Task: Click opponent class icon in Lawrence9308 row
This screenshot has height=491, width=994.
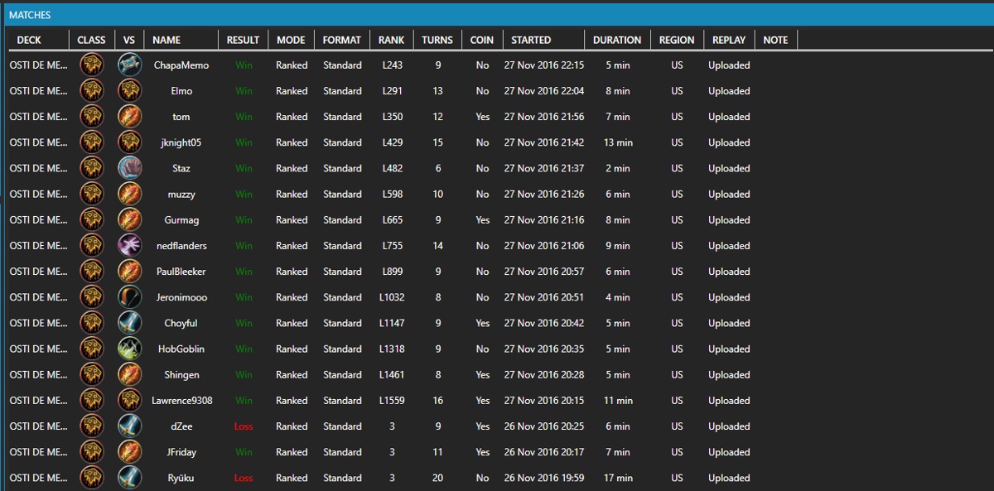Action: pos(130,401)
